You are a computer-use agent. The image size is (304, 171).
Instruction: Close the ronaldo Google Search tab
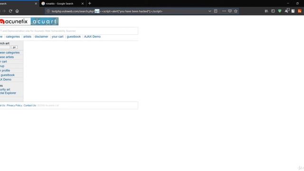(82, 3)
